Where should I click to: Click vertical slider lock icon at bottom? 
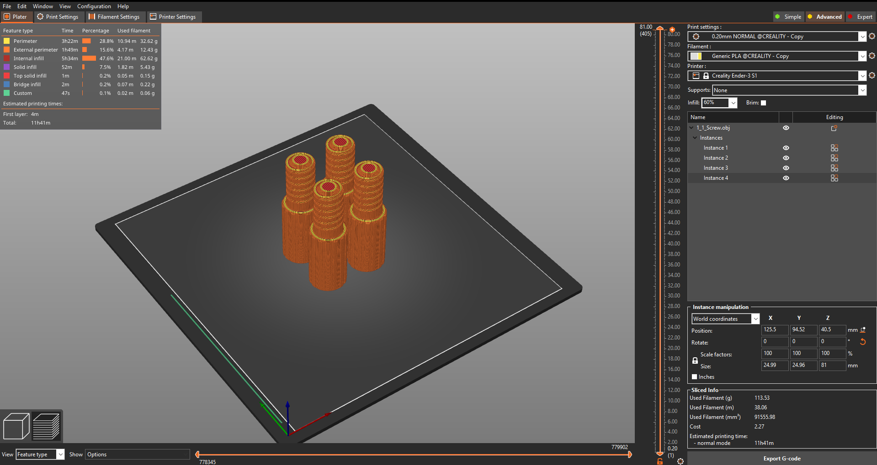point(660,461)
